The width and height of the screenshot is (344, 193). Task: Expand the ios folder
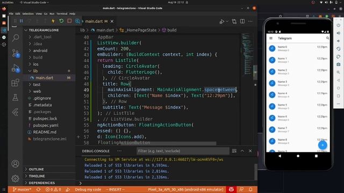[x=36, y=64]
